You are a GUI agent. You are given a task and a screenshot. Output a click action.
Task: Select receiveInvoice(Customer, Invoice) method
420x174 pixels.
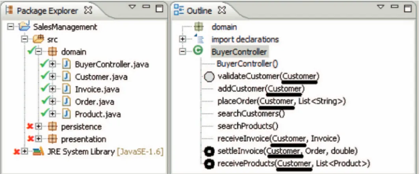click(x=279, y=139)
